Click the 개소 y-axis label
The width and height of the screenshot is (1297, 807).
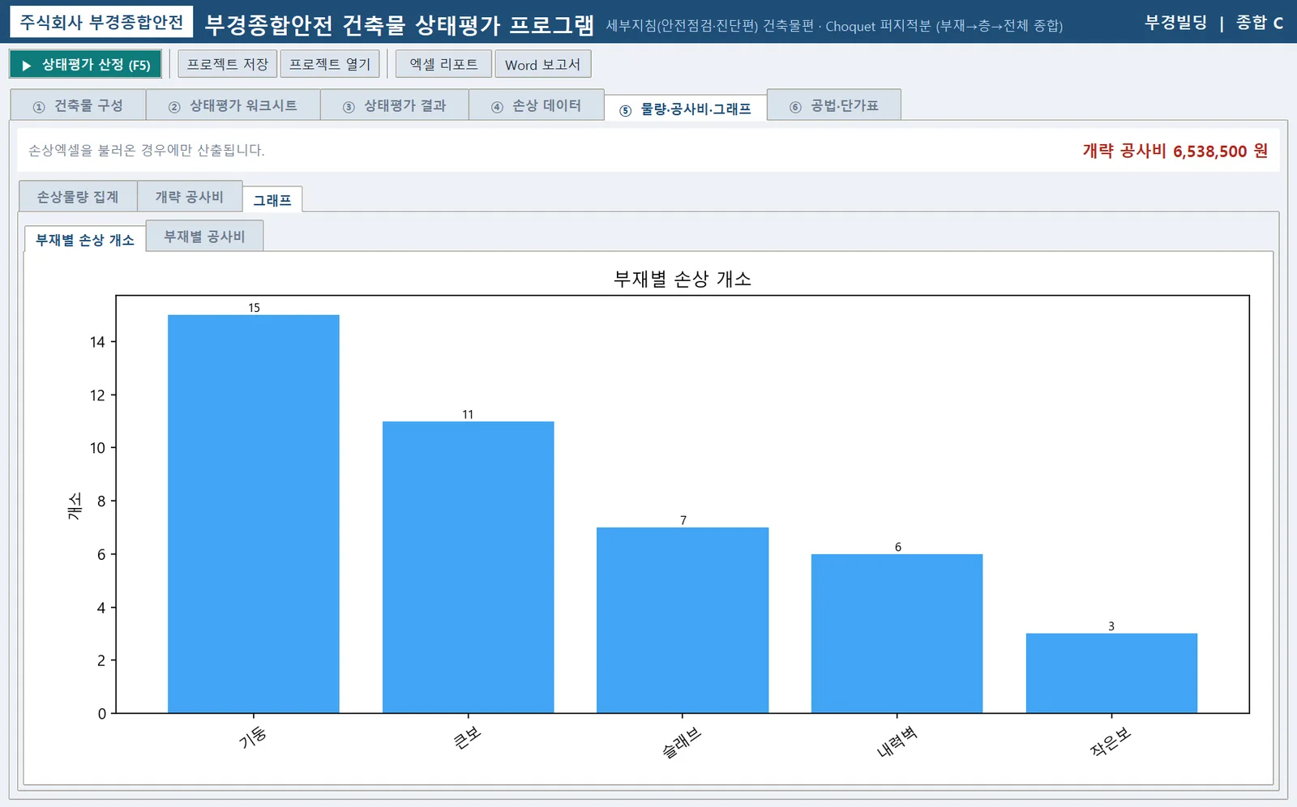point(75,506)
